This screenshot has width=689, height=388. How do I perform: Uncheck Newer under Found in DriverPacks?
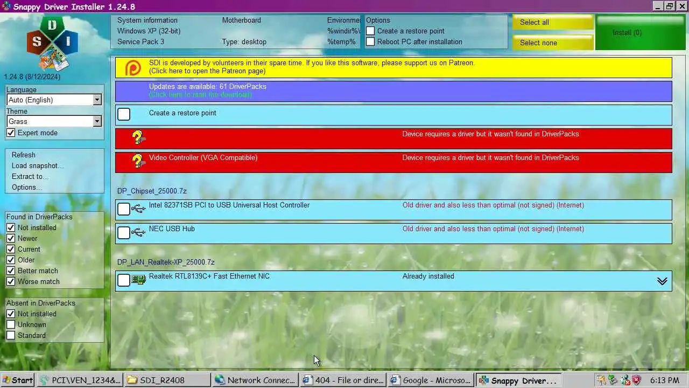[11, 238]
